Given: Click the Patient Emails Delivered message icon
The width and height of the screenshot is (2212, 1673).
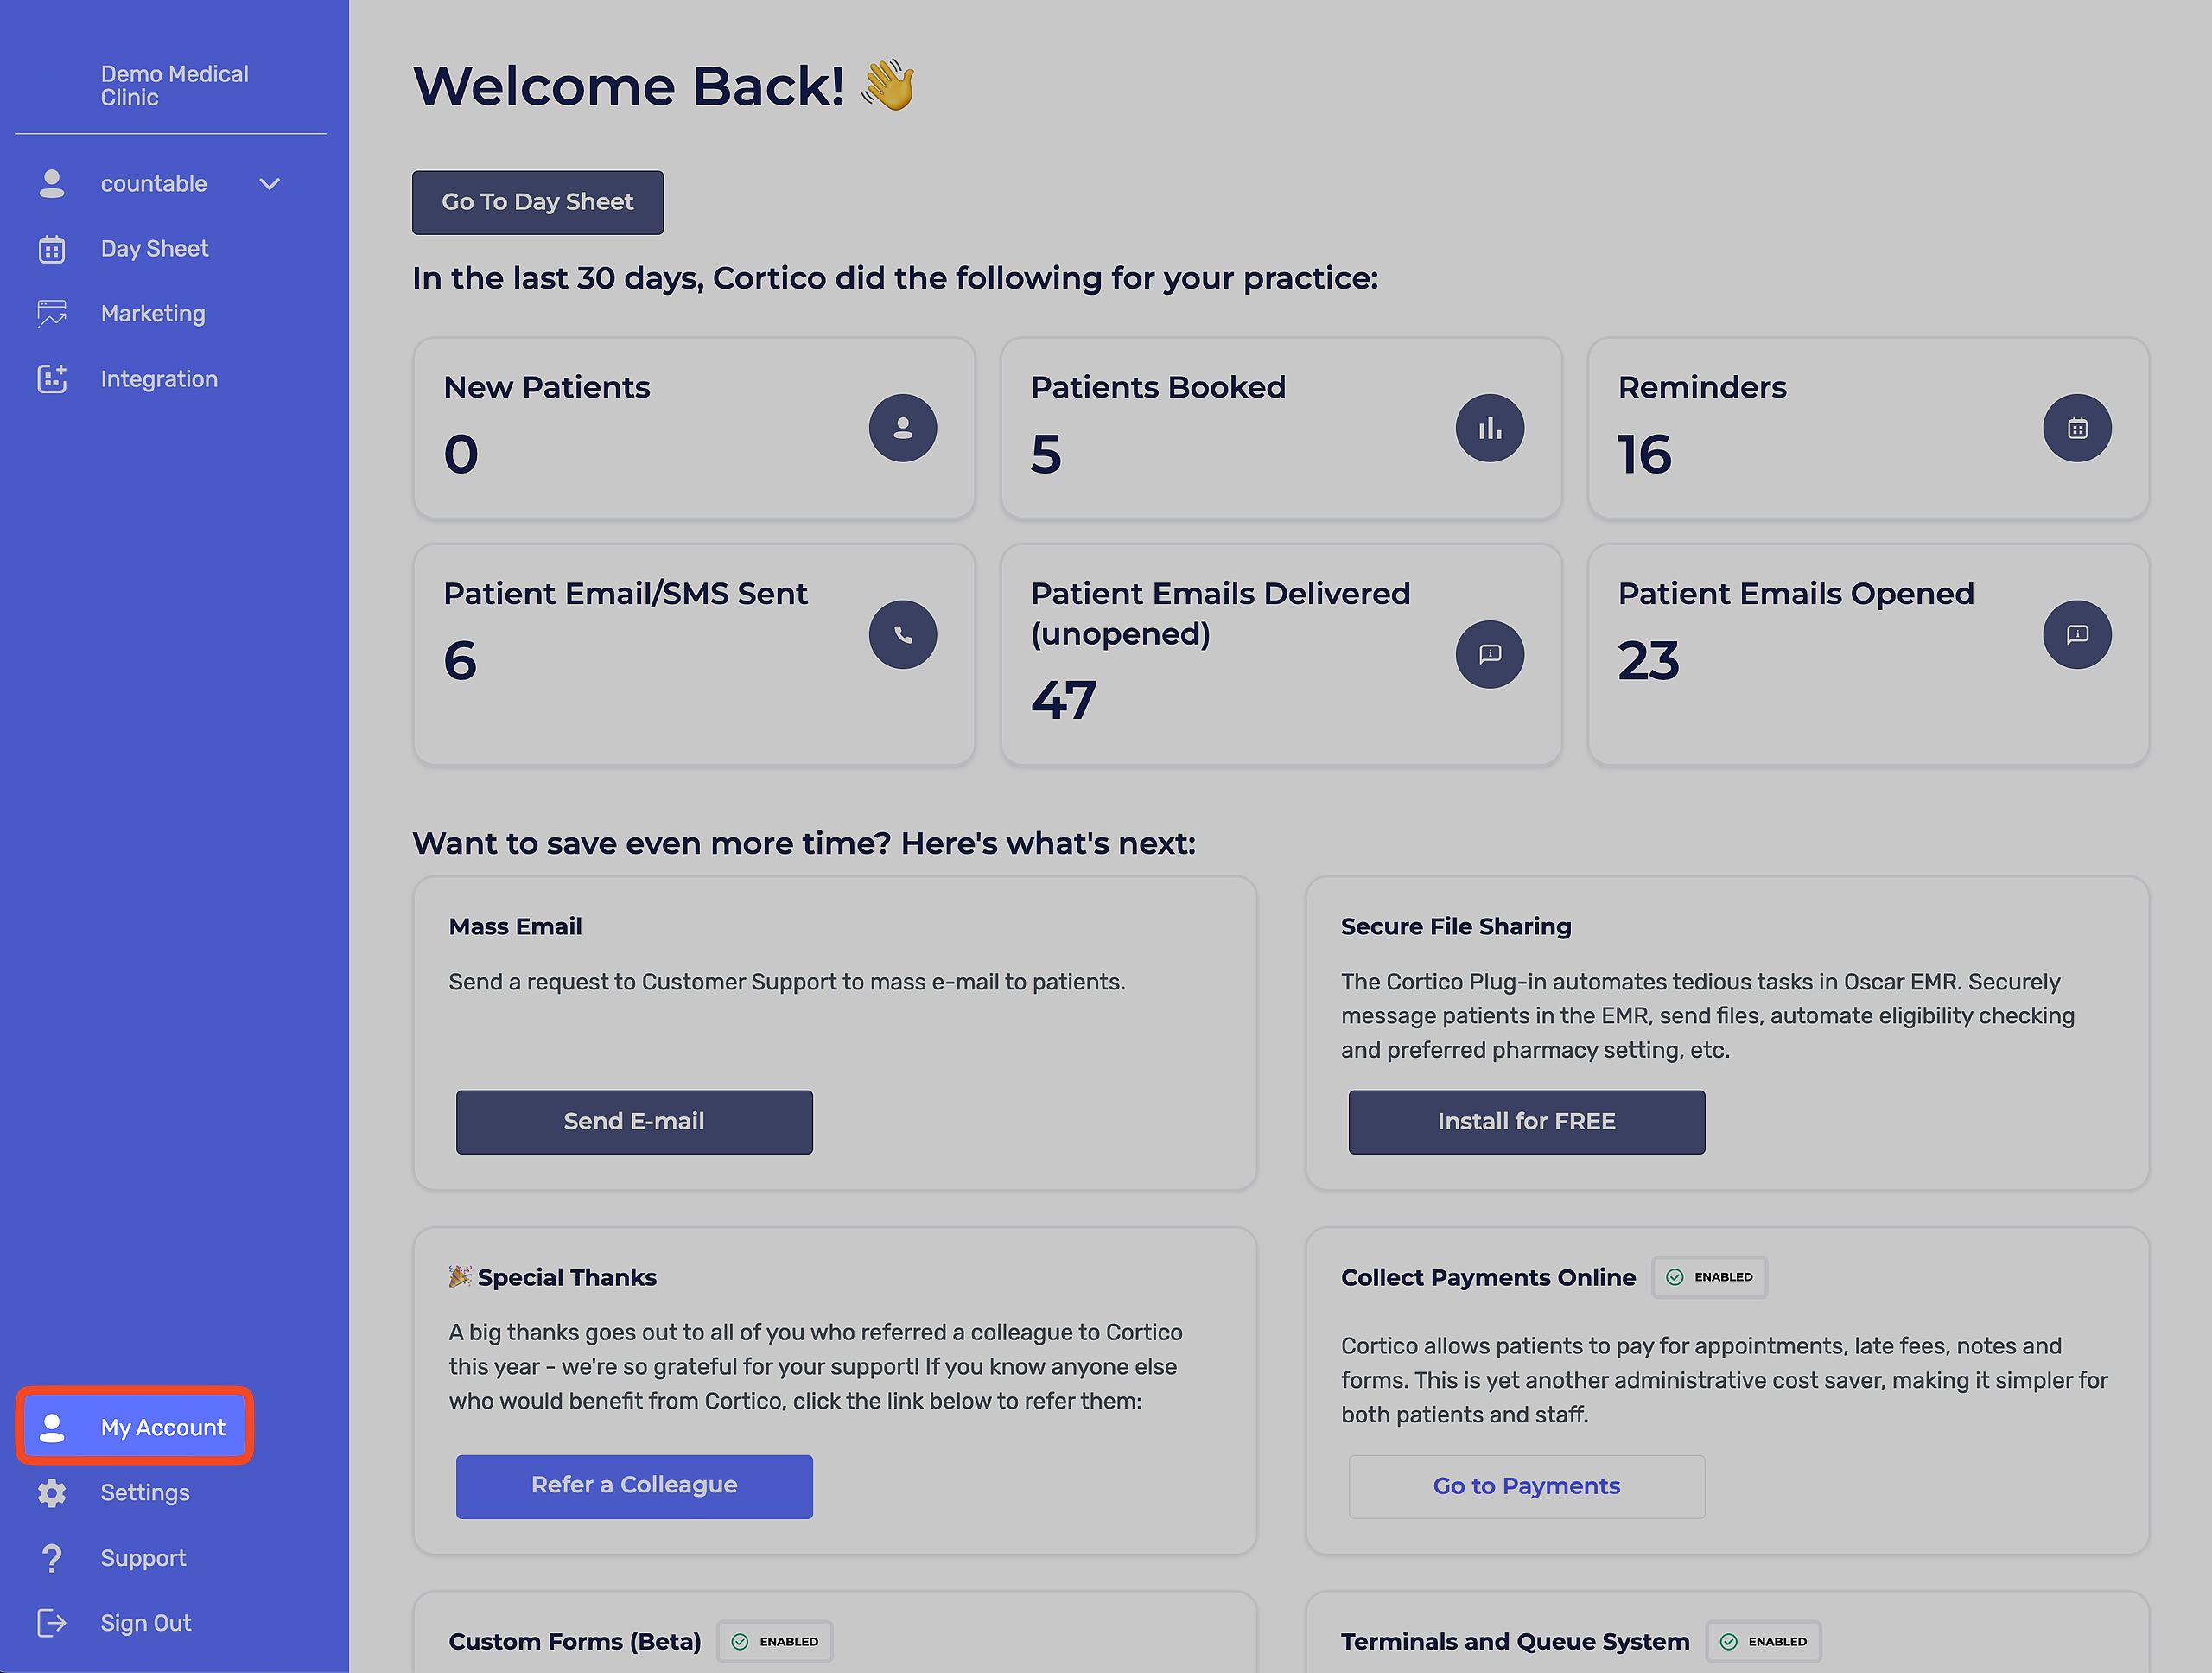Looking at the screenshot, I should click(x=1489, y=654).
